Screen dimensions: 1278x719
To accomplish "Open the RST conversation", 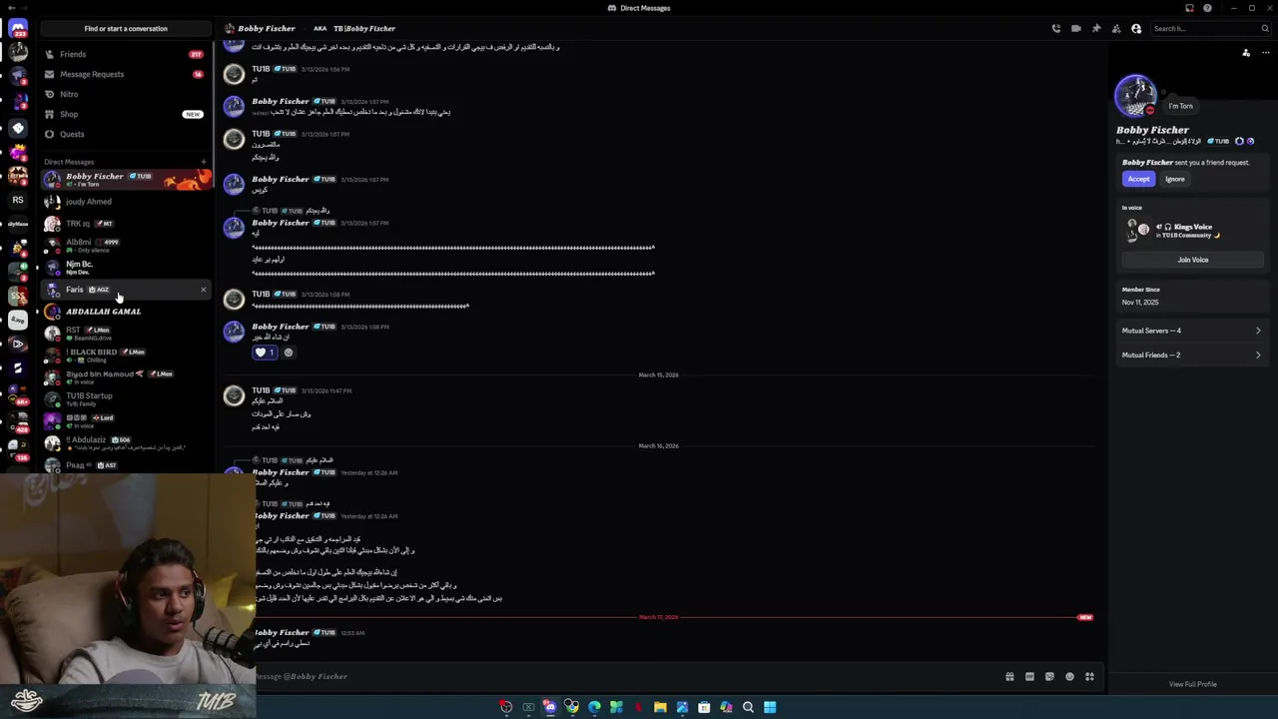I will 126,334.
